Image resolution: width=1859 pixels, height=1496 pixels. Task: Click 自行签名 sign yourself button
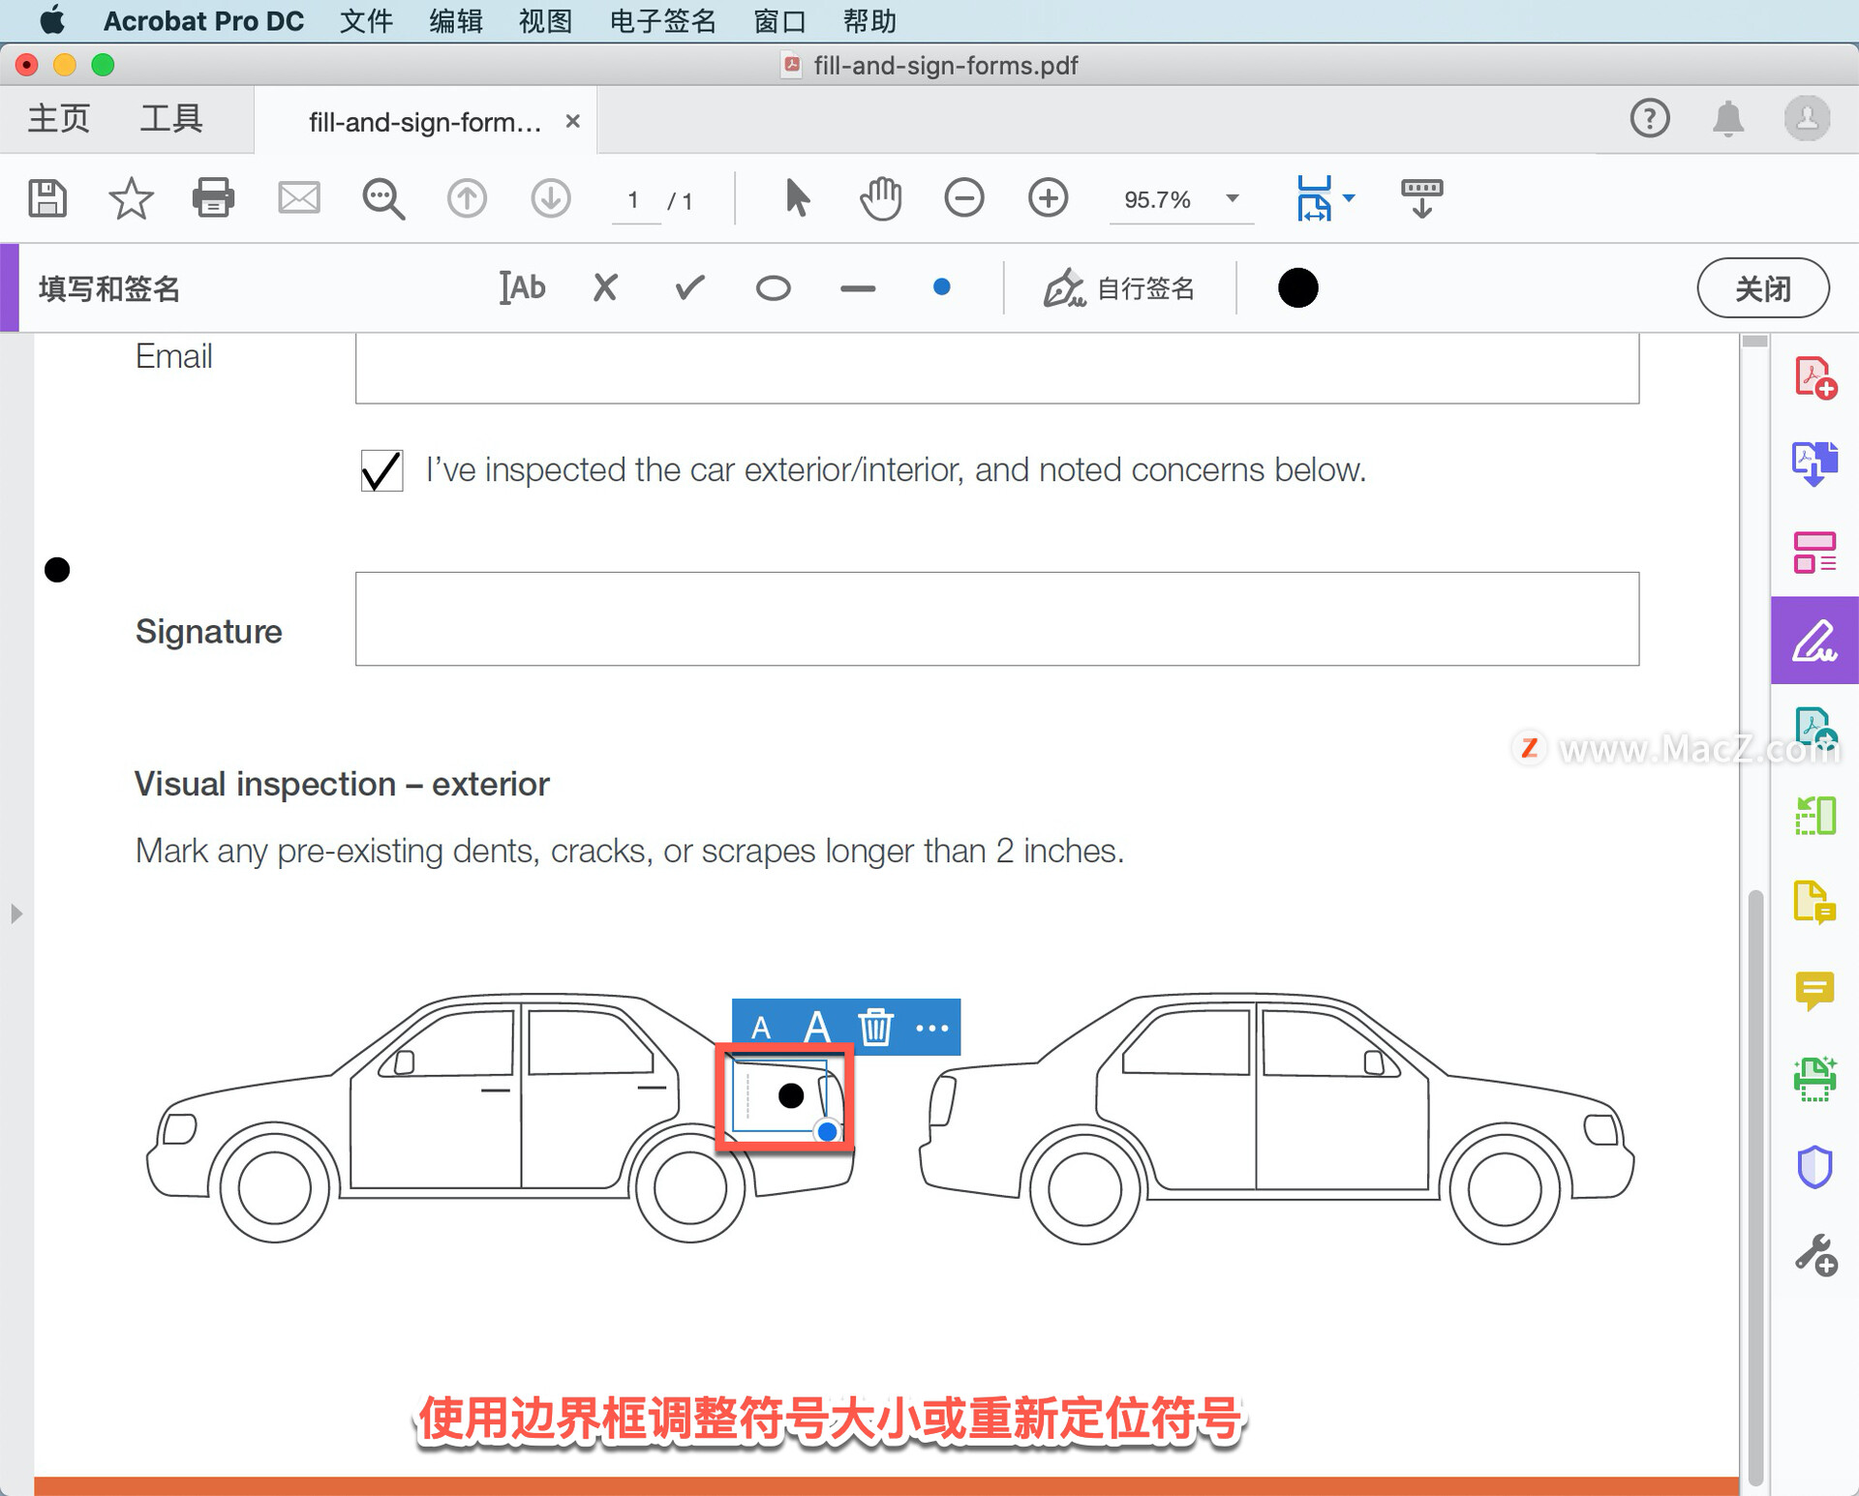coord(1118,287)
